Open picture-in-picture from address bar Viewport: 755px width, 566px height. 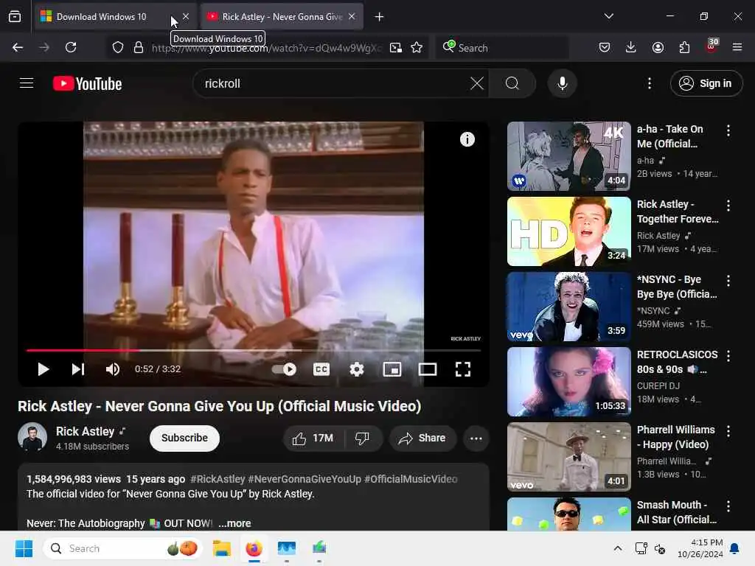coord(396,47)
